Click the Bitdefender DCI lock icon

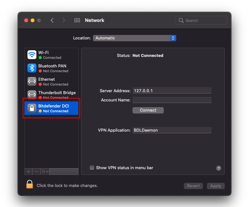point(32,108)
